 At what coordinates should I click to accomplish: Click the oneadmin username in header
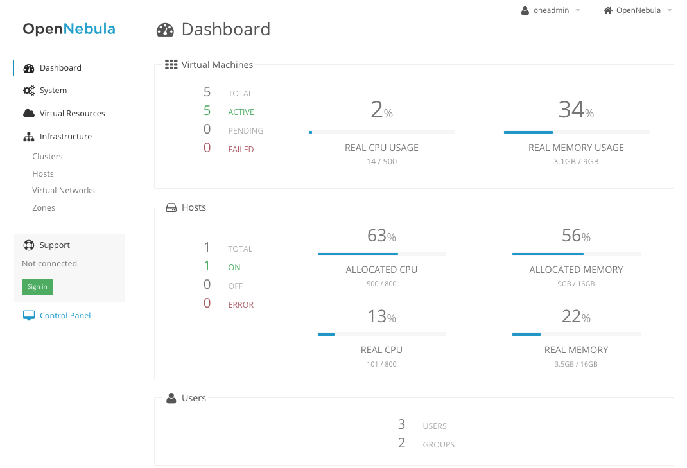click(551, 10)
